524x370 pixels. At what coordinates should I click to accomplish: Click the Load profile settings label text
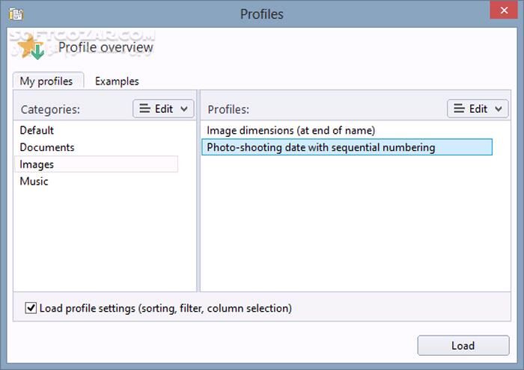(x=165, y=308)
